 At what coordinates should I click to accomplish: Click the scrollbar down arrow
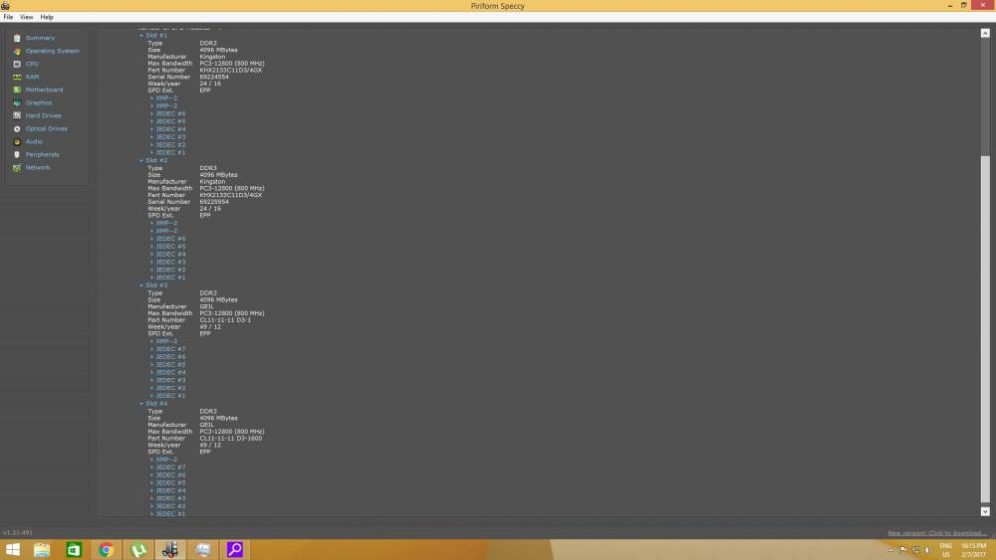[x=985, y=511]
